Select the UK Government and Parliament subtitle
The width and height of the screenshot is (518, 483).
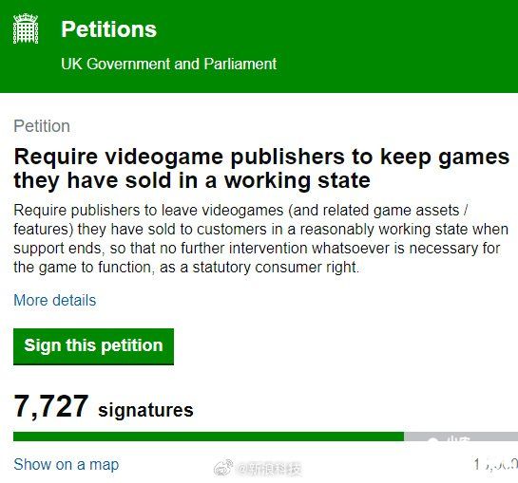pyautogui.click(x=168, y=64)
